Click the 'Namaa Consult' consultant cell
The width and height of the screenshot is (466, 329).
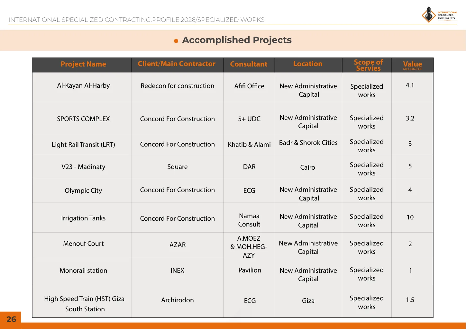click(249, 220)
